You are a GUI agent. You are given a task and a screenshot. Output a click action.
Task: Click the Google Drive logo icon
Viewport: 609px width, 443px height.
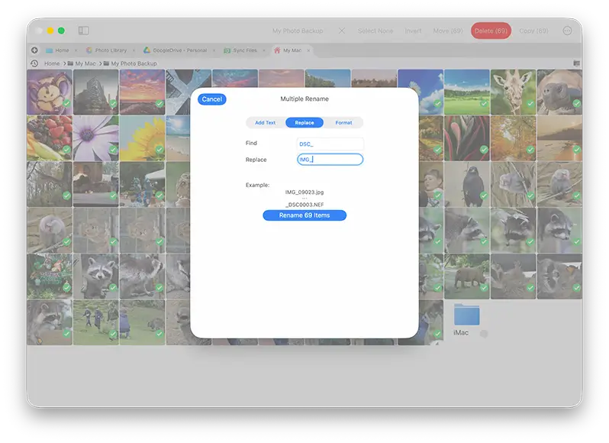click(147, 50)
